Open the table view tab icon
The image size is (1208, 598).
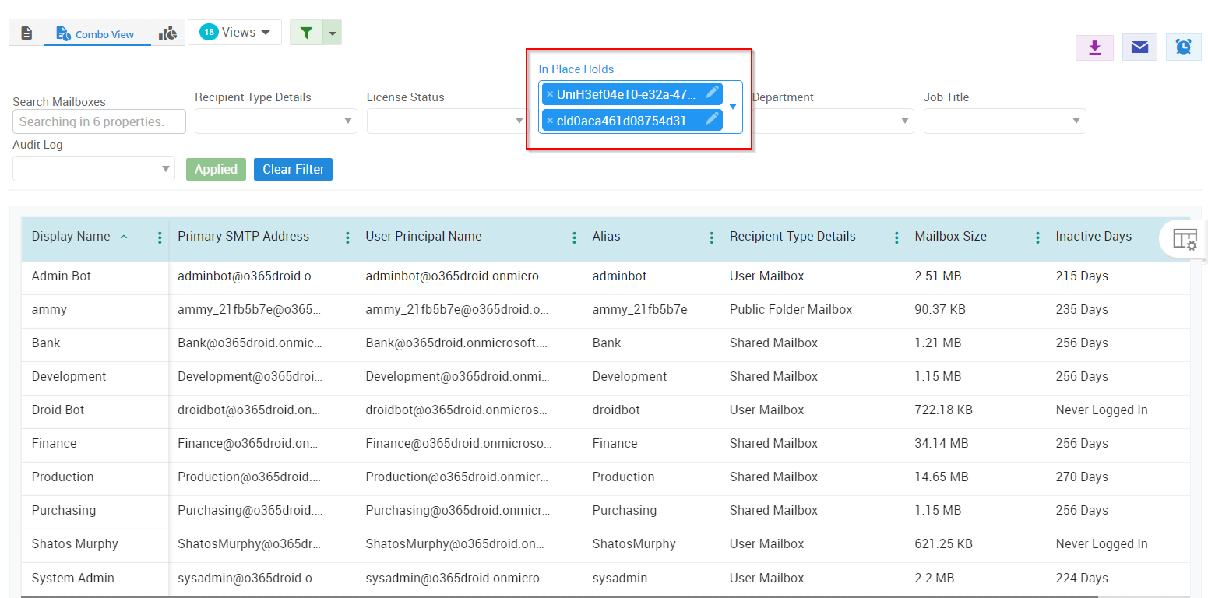pos(26,32)
